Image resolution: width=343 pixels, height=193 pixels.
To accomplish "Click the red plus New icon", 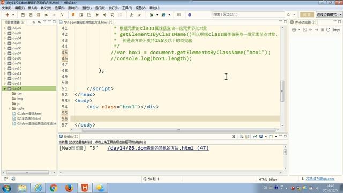I will coord(7,14).
